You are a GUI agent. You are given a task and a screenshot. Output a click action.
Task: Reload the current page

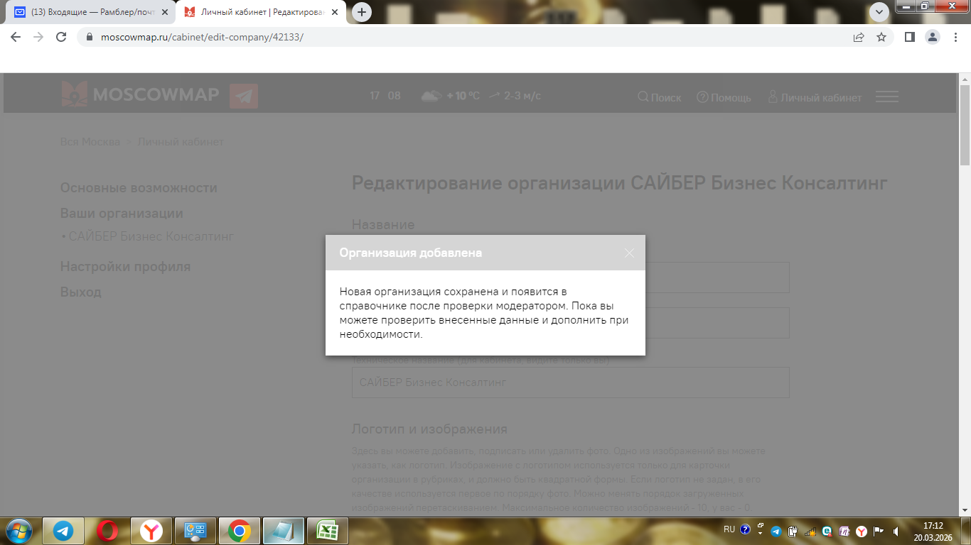[x=61, y=37]
